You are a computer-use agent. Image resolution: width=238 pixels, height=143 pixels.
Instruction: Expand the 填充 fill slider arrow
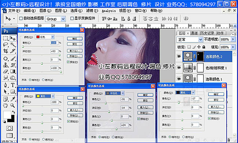pyautogui.click(x=233, y=47)
